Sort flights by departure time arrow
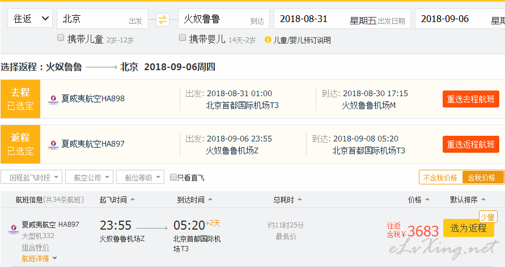The image size is (505, 267). click(x=133, y=200)
